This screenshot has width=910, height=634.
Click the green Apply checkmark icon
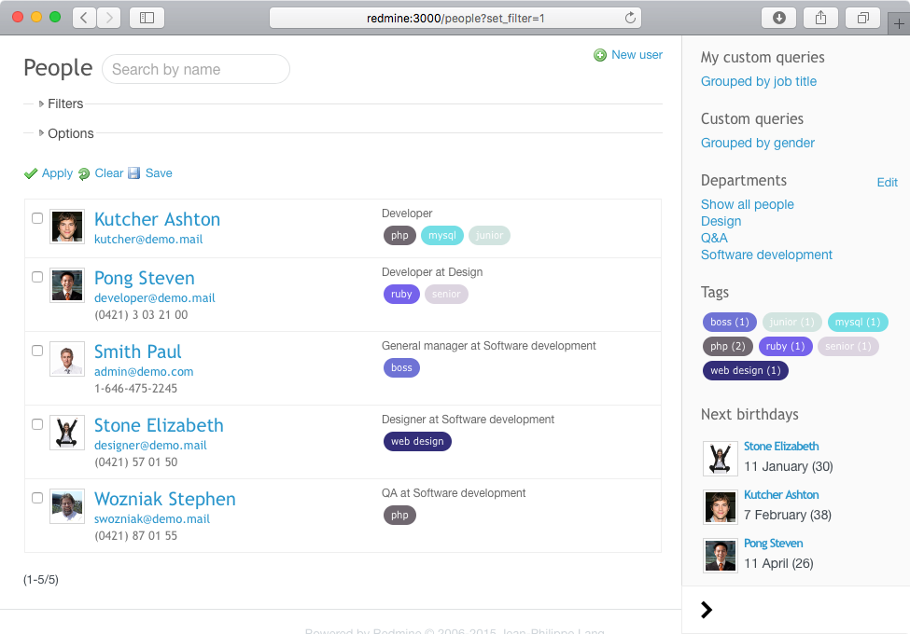(x=31, y=173)
